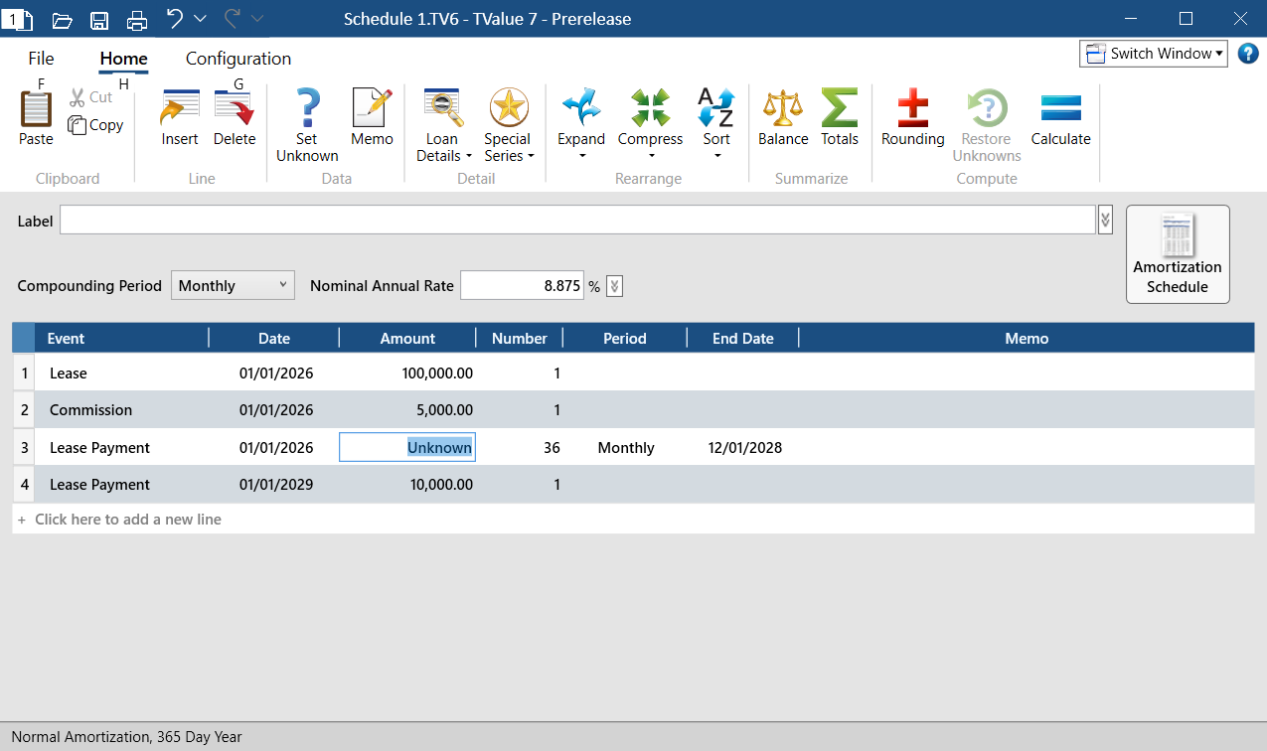Click the Nominal Annual Rate stepper

(613, 285)
